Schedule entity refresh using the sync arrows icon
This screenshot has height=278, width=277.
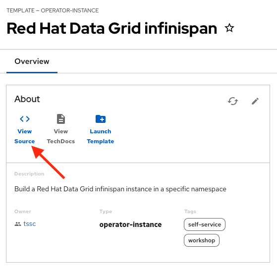click(233, 101)
